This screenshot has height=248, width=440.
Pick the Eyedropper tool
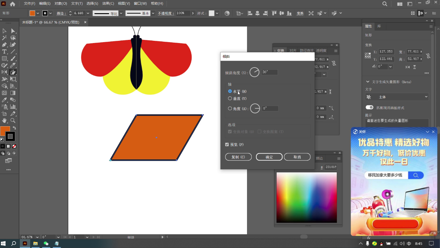(x=4, y=100)
